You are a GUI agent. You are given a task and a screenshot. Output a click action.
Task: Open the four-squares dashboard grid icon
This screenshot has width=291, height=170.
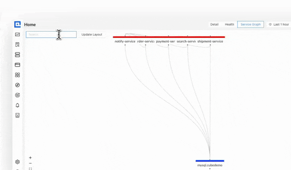tap(17, 75)
